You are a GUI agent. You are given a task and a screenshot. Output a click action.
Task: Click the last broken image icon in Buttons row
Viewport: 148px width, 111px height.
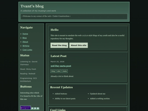pos(38,109)
